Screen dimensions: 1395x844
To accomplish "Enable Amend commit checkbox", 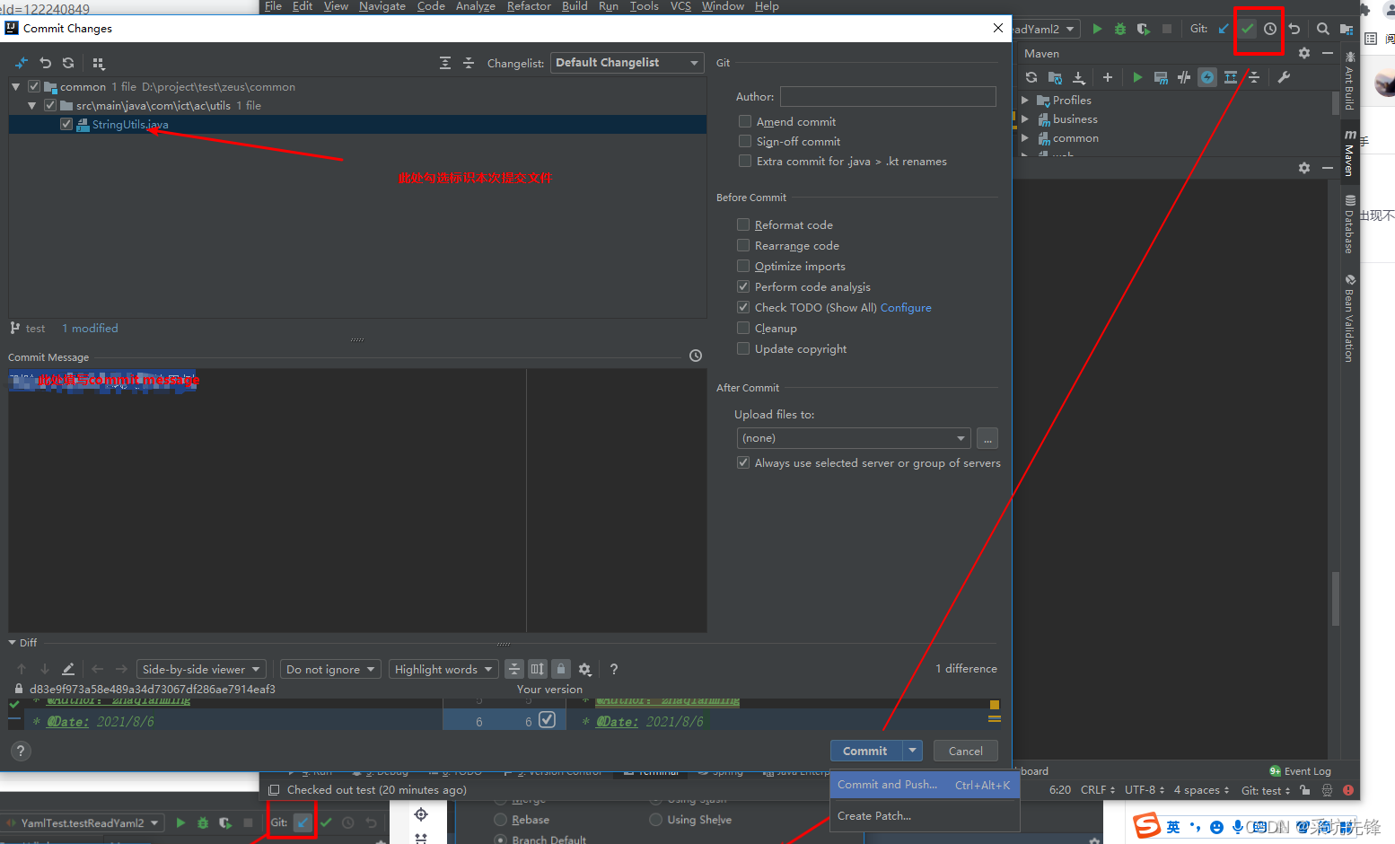I will coord(745,121).
